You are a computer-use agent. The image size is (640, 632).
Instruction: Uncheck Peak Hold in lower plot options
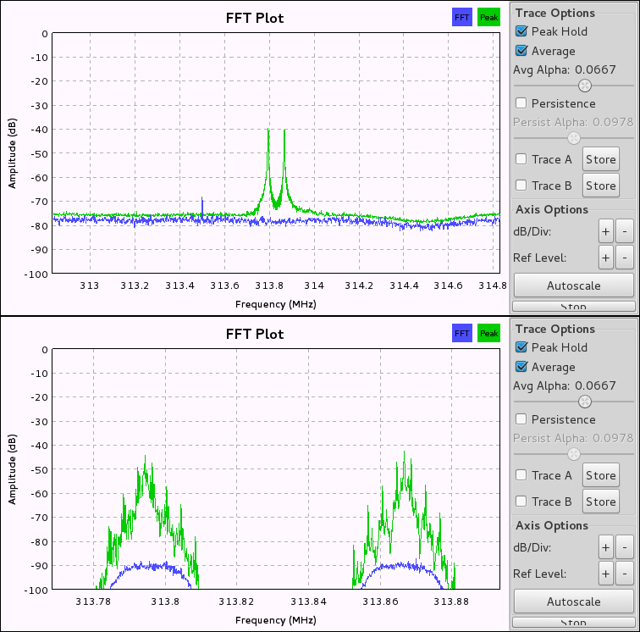521,347
